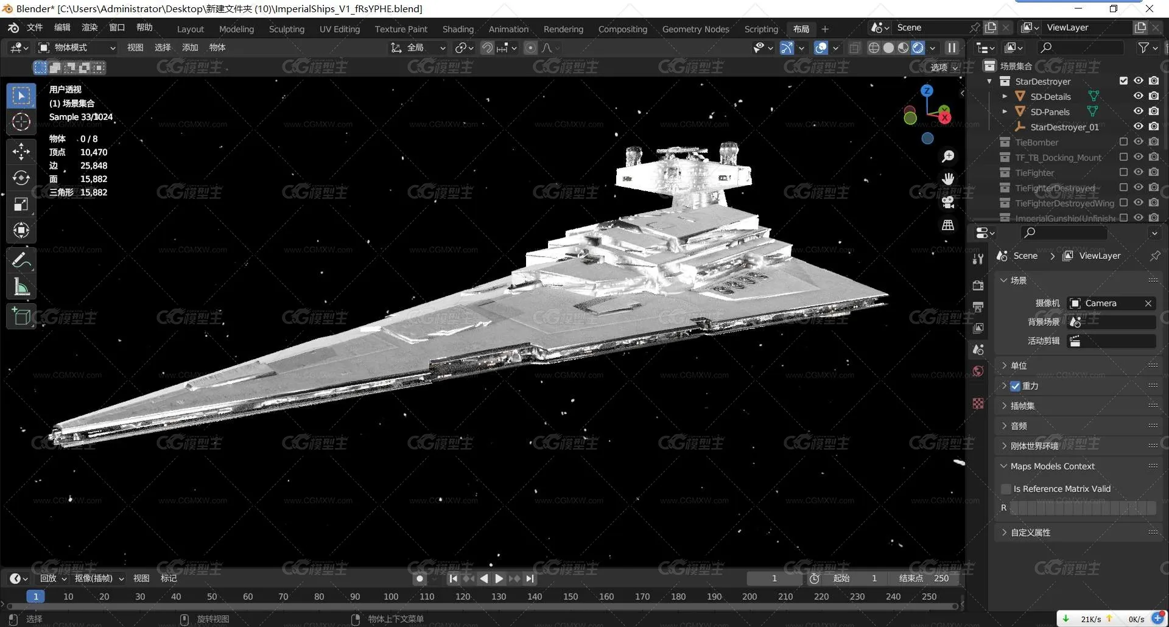This screenshot has width=1169, height=627.
Task: Click the viewport zoom magnifier icon
Action: click(948, 156)
